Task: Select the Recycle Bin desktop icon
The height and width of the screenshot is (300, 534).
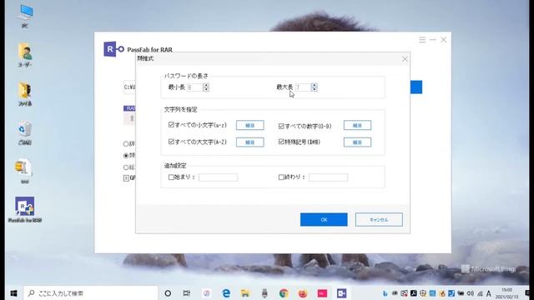Action: click(x=25, y=133)
